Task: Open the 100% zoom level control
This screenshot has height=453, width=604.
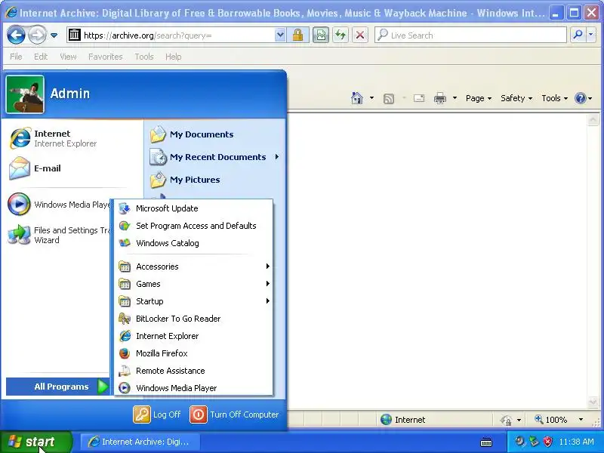Action: (x=559, y=420)
